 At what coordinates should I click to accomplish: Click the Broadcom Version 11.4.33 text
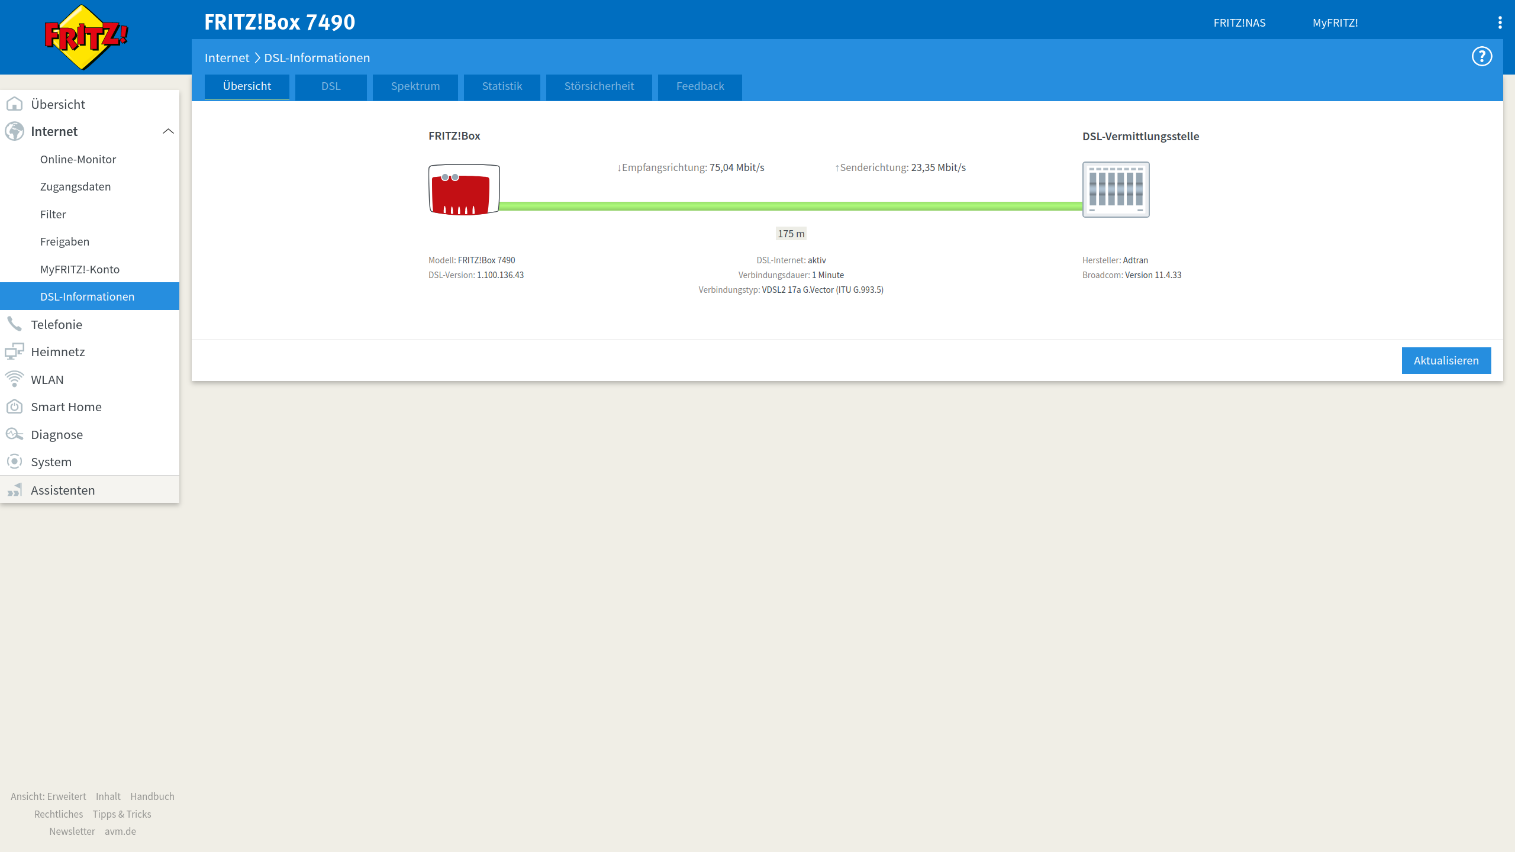point(1132,275)
